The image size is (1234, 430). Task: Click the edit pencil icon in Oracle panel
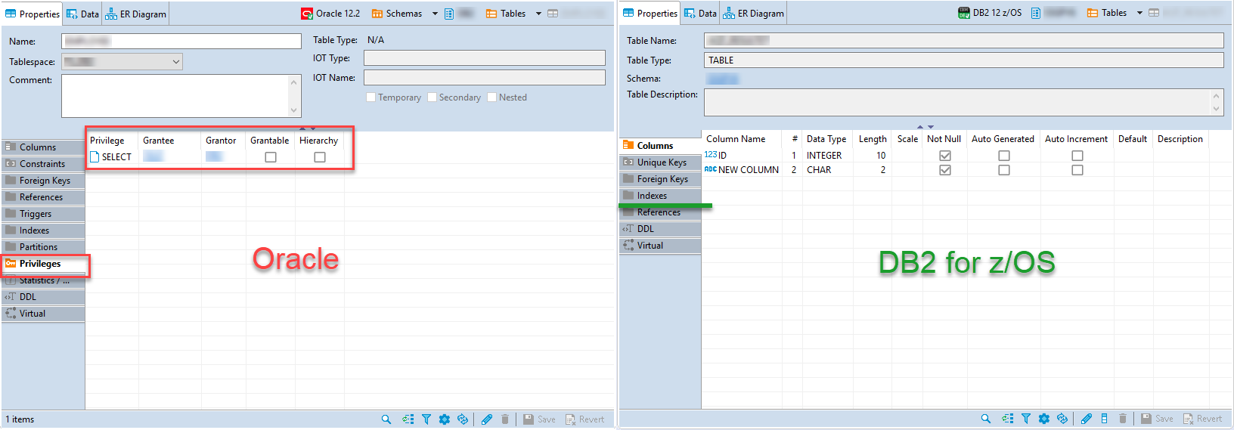(x=487, y=419)
